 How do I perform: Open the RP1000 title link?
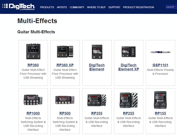pos(33,113)
